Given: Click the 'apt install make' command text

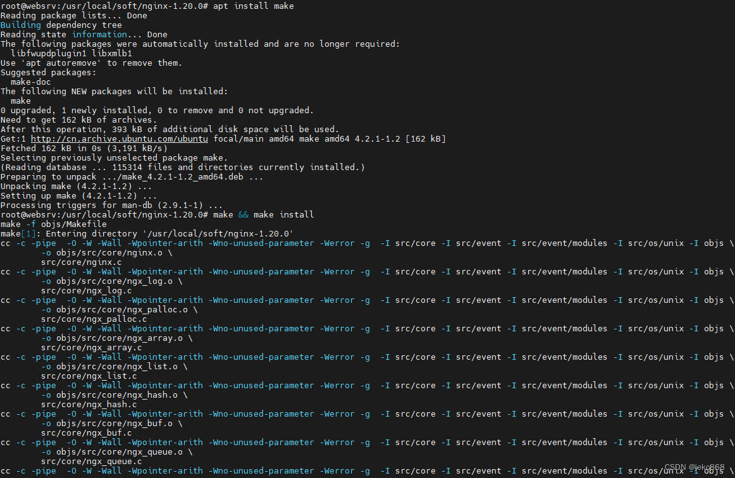Looking at the screenshot, I should click(x=253, y=6).
